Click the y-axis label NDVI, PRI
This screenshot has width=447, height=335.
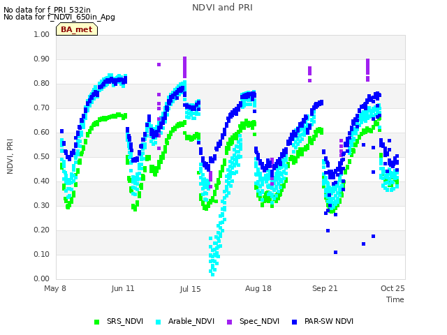[10, 156]
